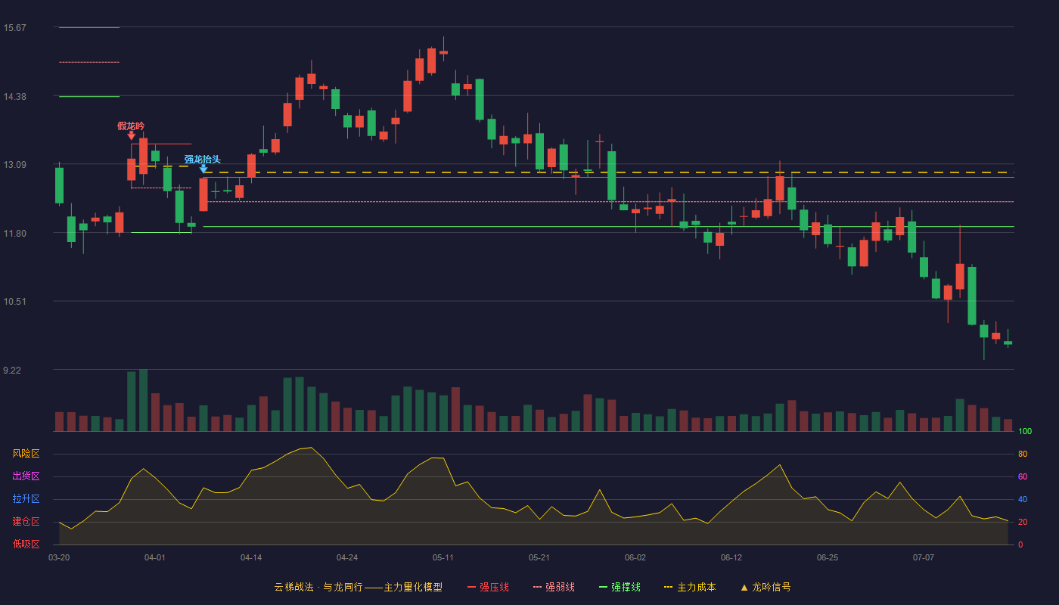Click the 06-12 date axis label
The width and height of the screenshot is (1059, 605).
pos(731,557)
